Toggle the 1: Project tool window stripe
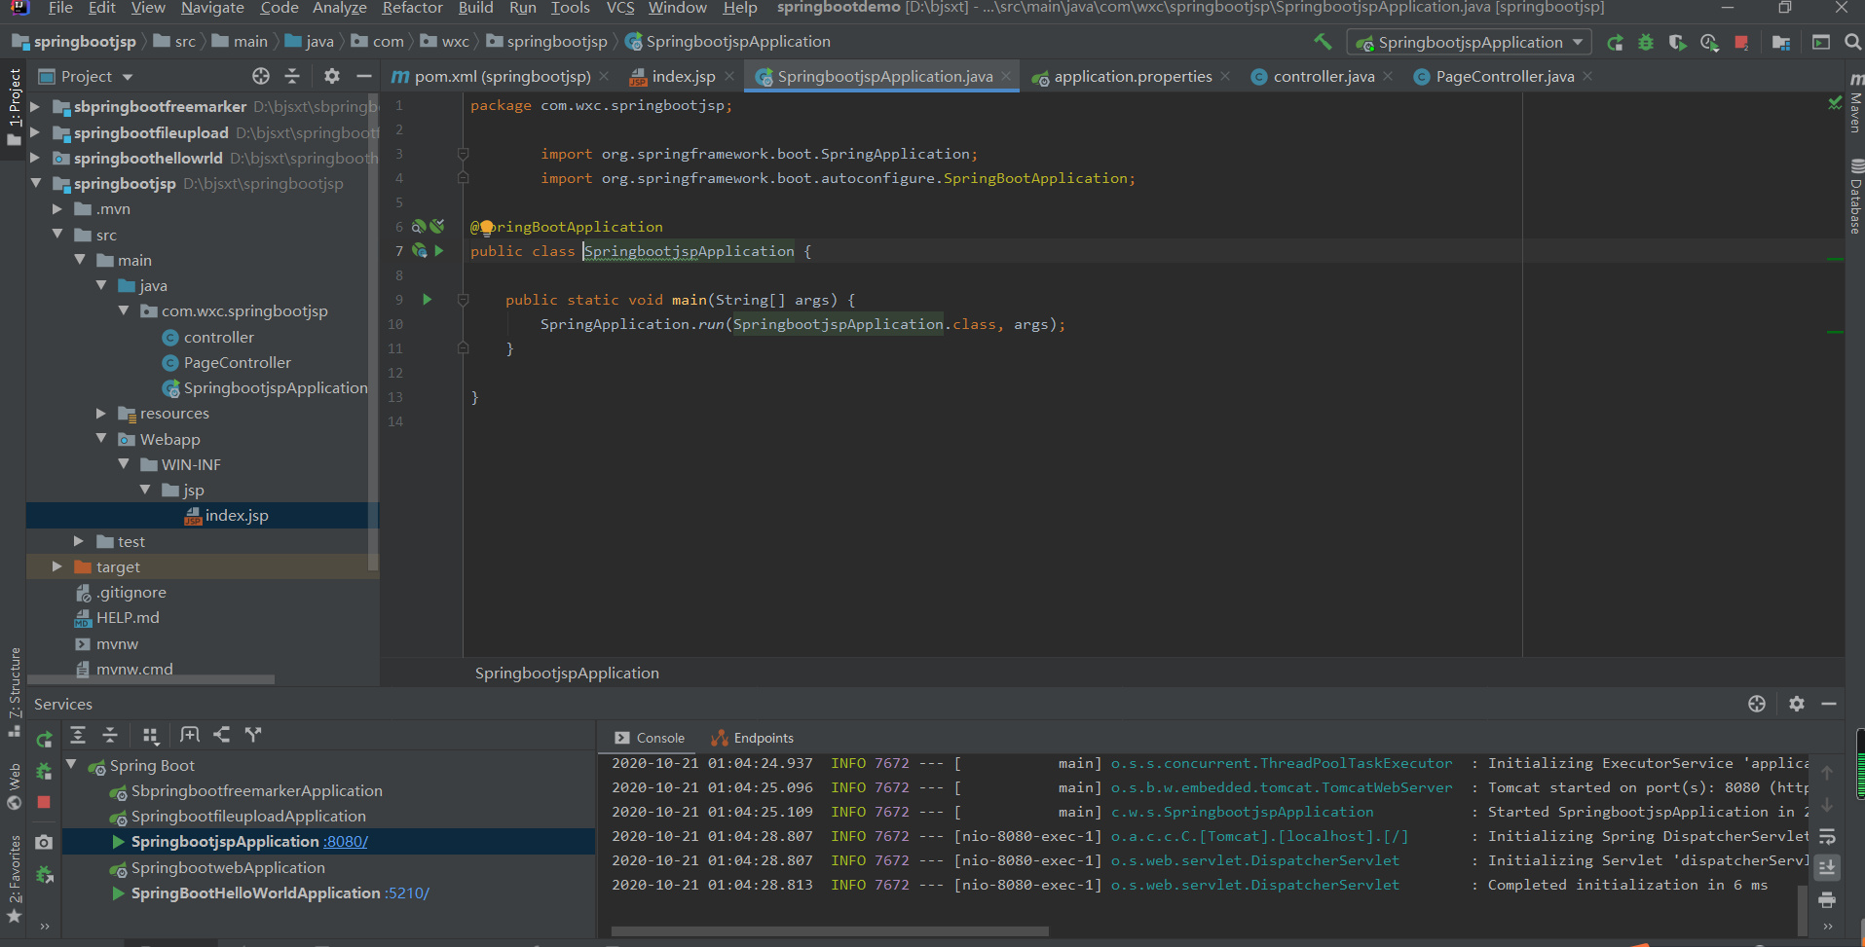This screenshot has width=1865, height=947. tap(14, 107)
